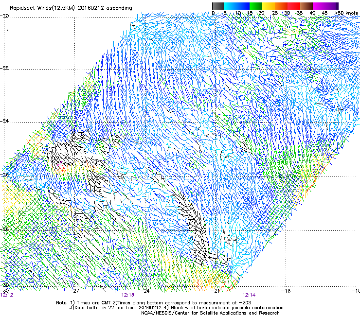360x316 pixels.
Task: Click the purple time label '12:14'
Action: [x=249, y=295]
